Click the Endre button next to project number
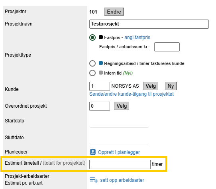Viewport: 216px width, 189px height. 114,12
